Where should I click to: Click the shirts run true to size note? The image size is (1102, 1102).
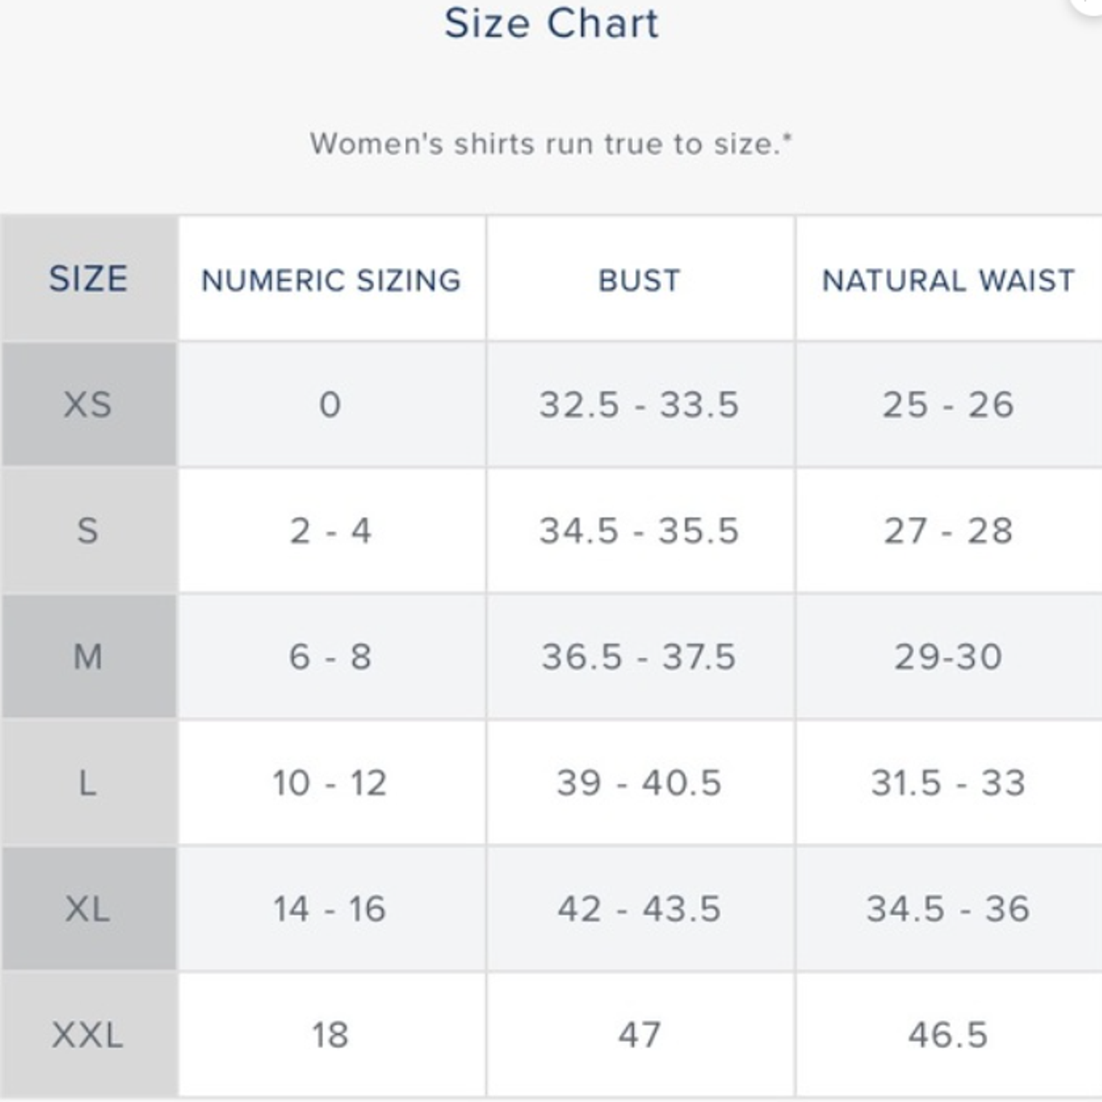coord(551,144)
